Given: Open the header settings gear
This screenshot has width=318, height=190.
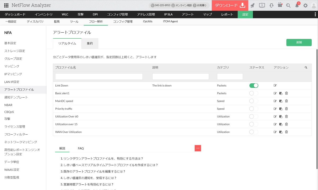Looking at the screenshot, I should coord(306,6).
